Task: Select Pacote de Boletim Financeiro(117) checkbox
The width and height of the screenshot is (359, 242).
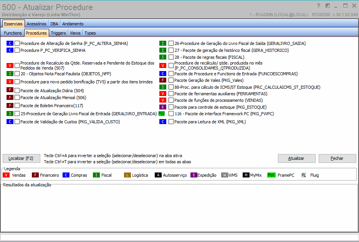Action: coord(17,106)
